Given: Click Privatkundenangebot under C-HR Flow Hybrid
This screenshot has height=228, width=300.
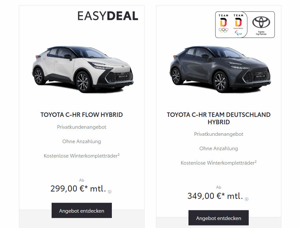Looking at the screenshot, I should (82, 127).
